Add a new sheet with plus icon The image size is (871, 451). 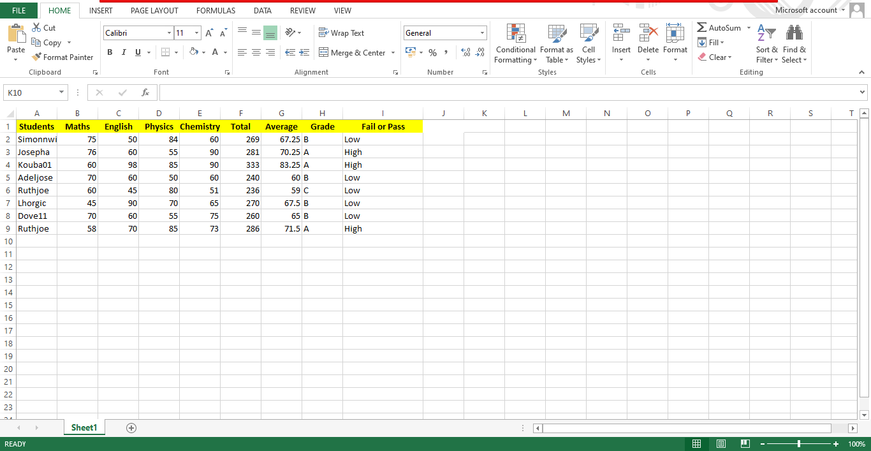(131, 428)
